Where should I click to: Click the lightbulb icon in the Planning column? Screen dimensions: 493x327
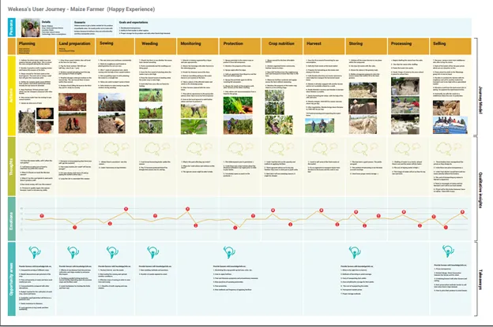pyautogui.click(x=35, y=252)
